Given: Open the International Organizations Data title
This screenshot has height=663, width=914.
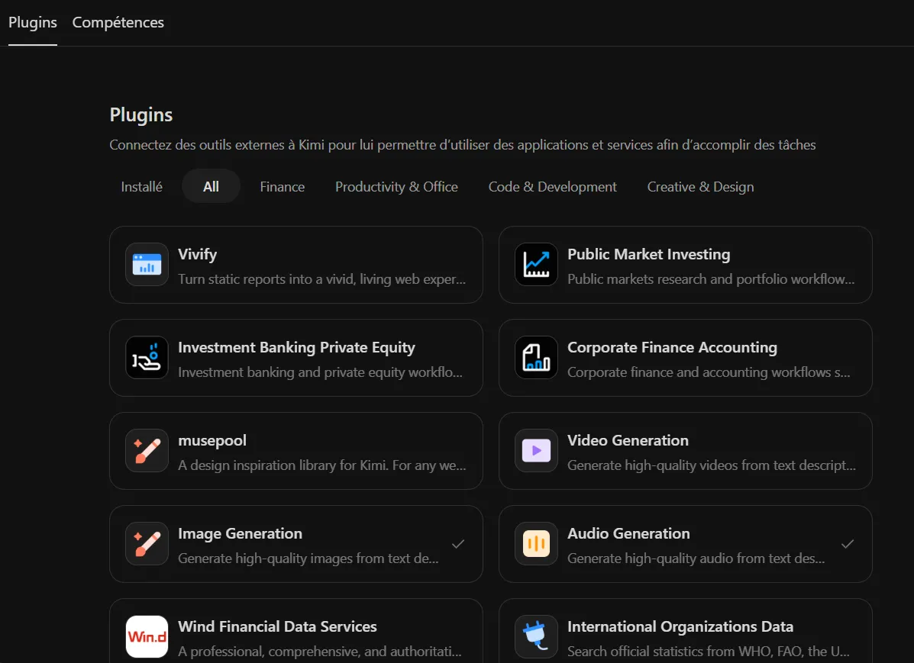Looking at the screenshot, I should click(x=680, y=627).
